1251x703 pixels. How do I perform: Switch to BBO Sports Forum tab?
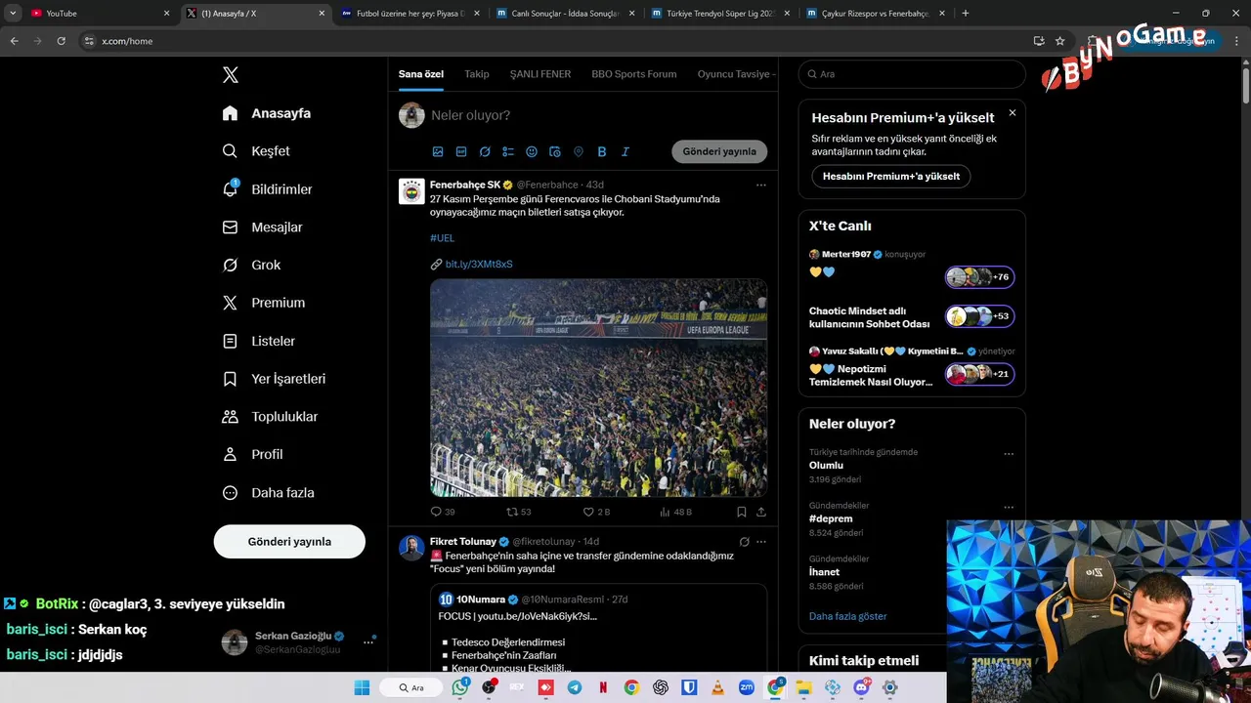pos(633,74)
